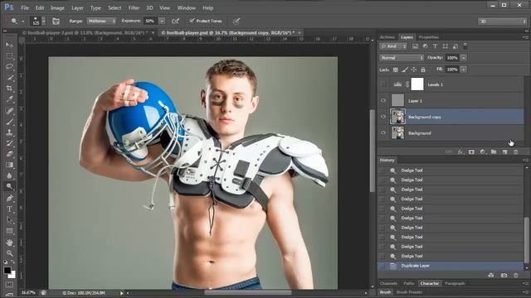This screenshot has width=531, height=298.
Task: Select the Type tool
Action: coord(9,209)
